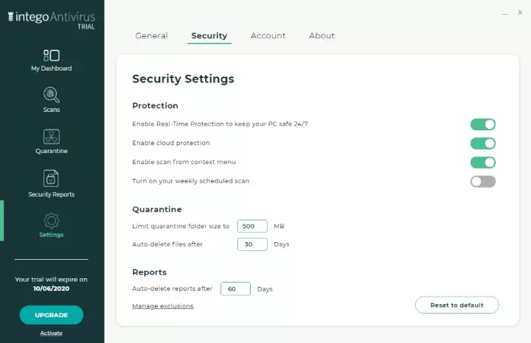Viewport: 531px width, 343px height.
Task: Open Manage exclusions link
Action: [163, 305]
